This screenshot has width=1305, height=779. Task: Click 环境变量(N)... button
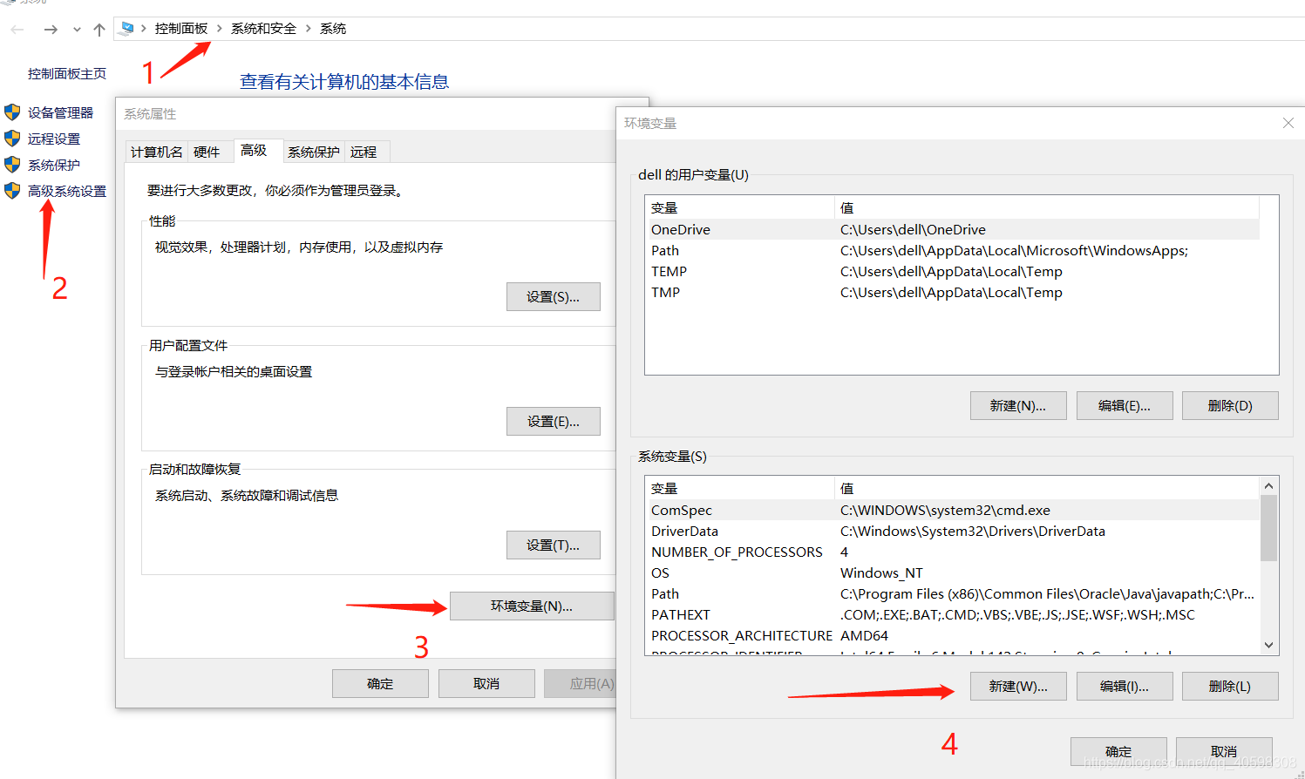532,606
